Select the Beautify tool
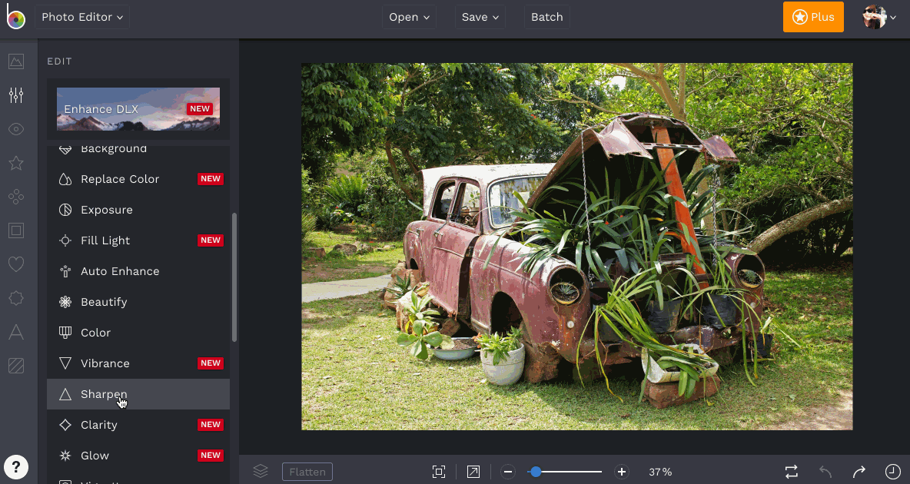Image resolution: width=910 pixels, height=484 pixels. click(138, 302)
